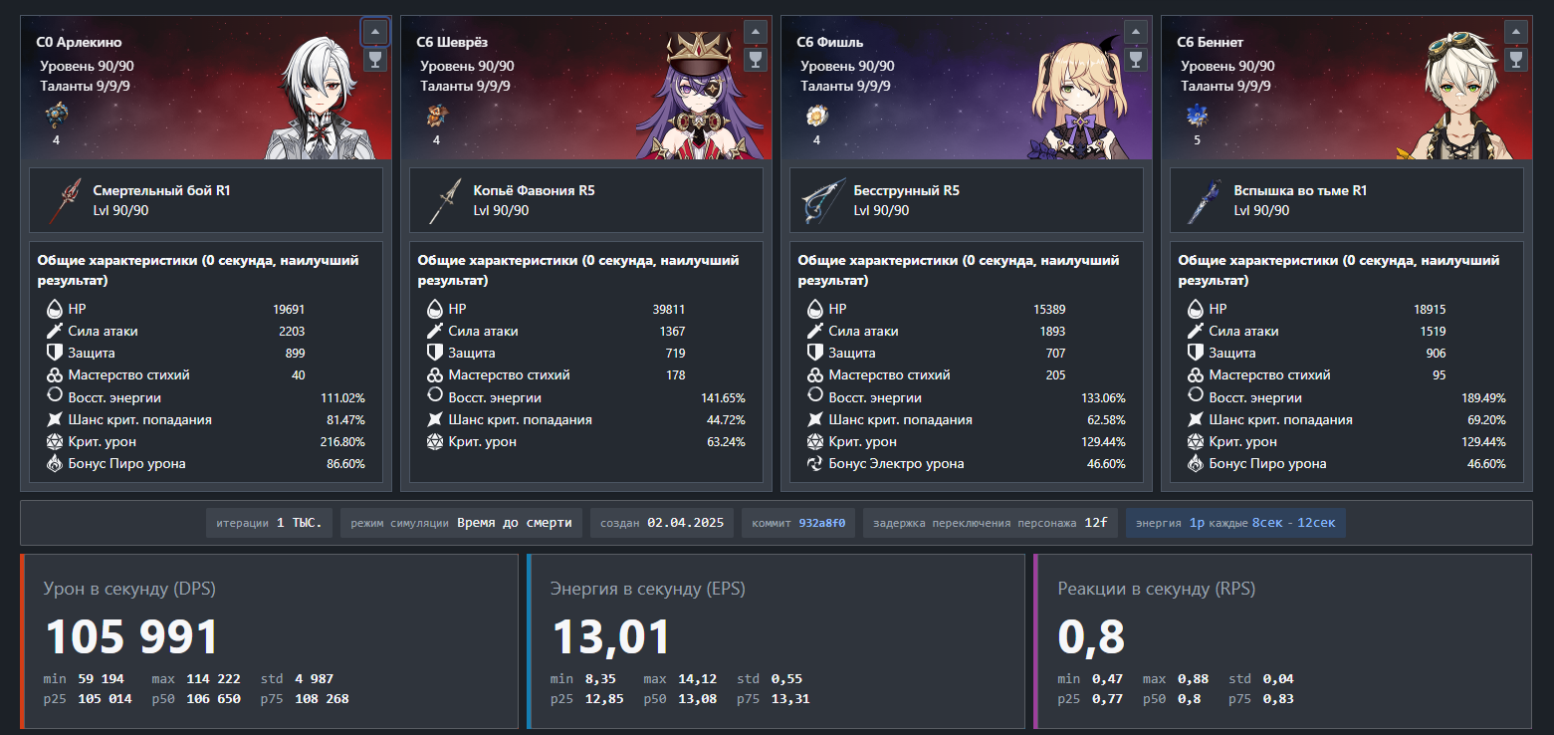Image resolution: width=1554 pixels, height=735 pixels.
Task: Click the trophy icon on Шеврёз card
Action: point(756,60)
